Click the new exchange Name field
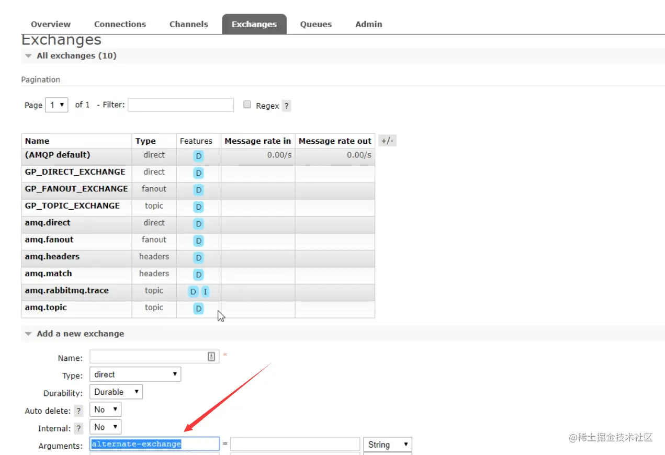Screen dimensions: 665x455 154,357
